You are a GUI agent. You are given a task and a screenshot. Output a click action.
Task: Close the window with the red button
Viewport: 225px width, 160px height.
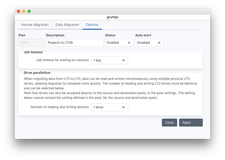[x=18, y=11]
